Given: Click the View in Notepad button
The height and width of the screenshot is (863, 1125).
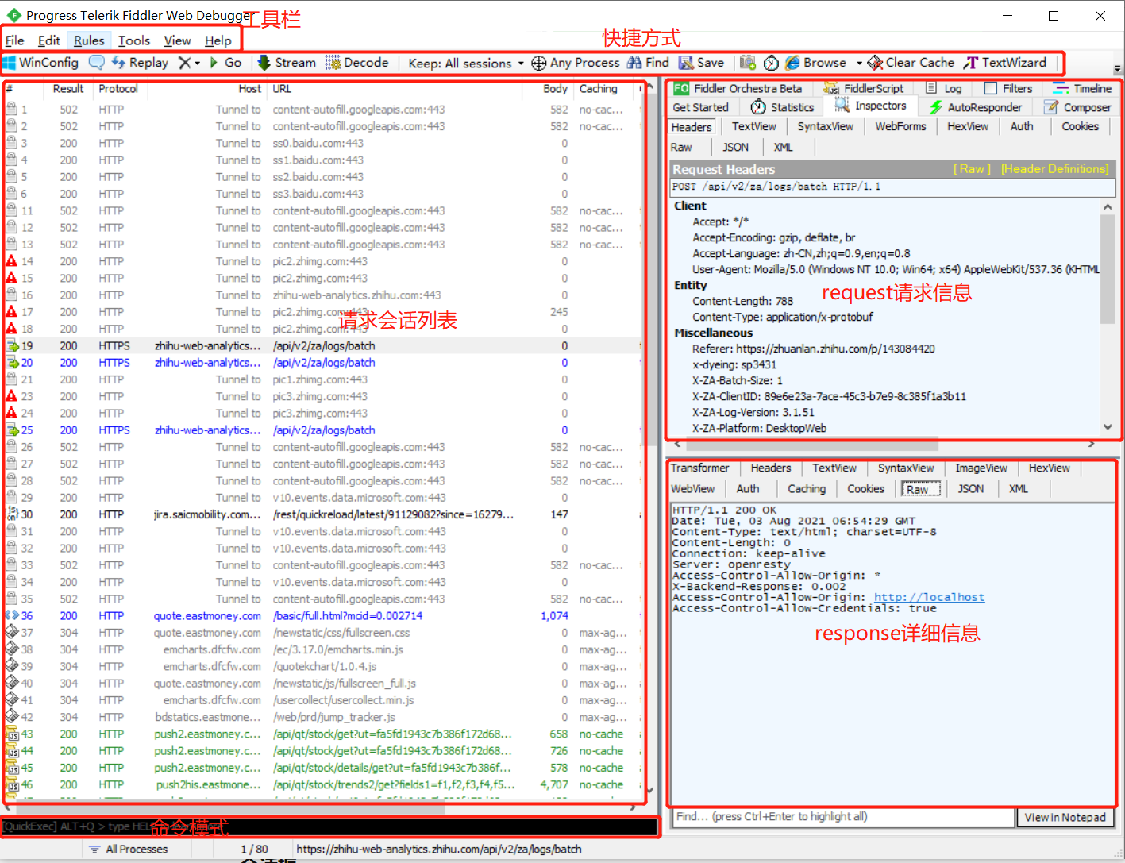Looking at the screenshot, I should [1065, 817].
